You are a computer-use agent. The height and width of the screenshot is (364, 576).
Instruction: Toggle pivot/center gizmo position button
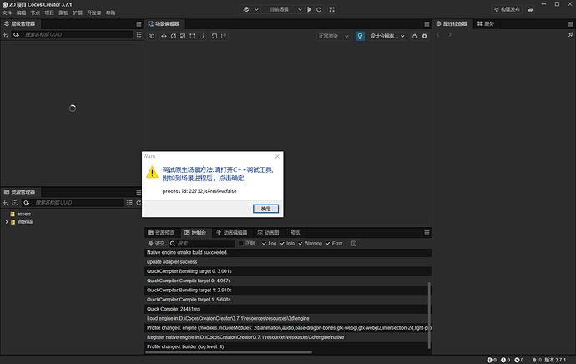[215, 36]
